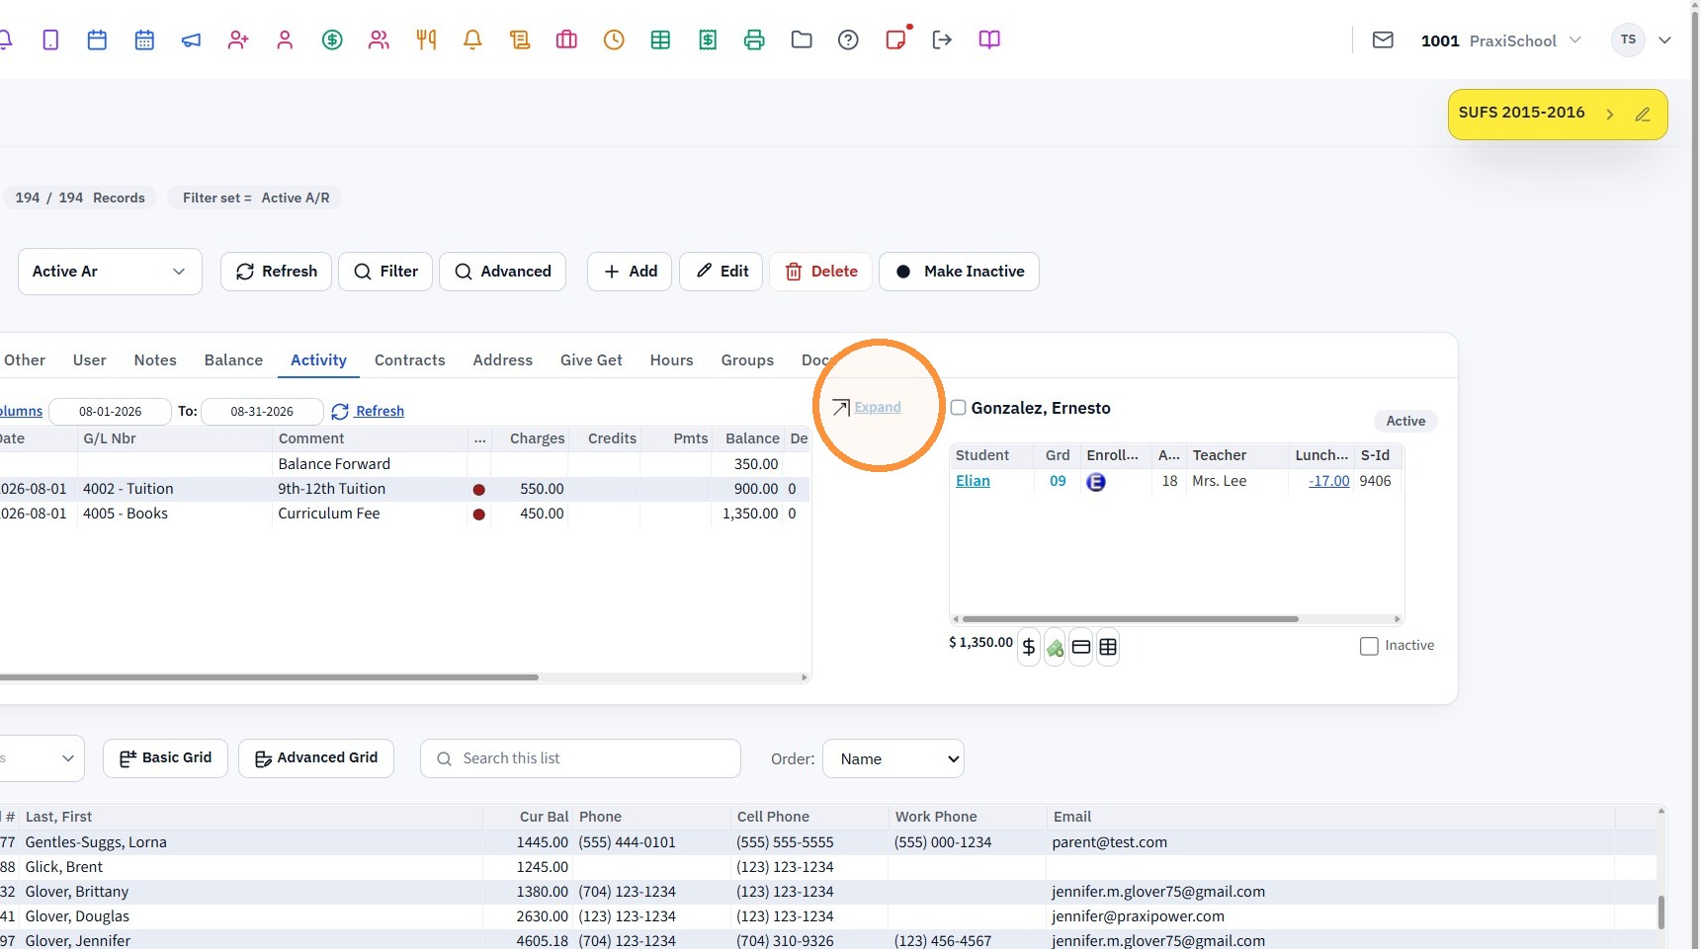Click the Refresh link beside the date range

point(380,412)
